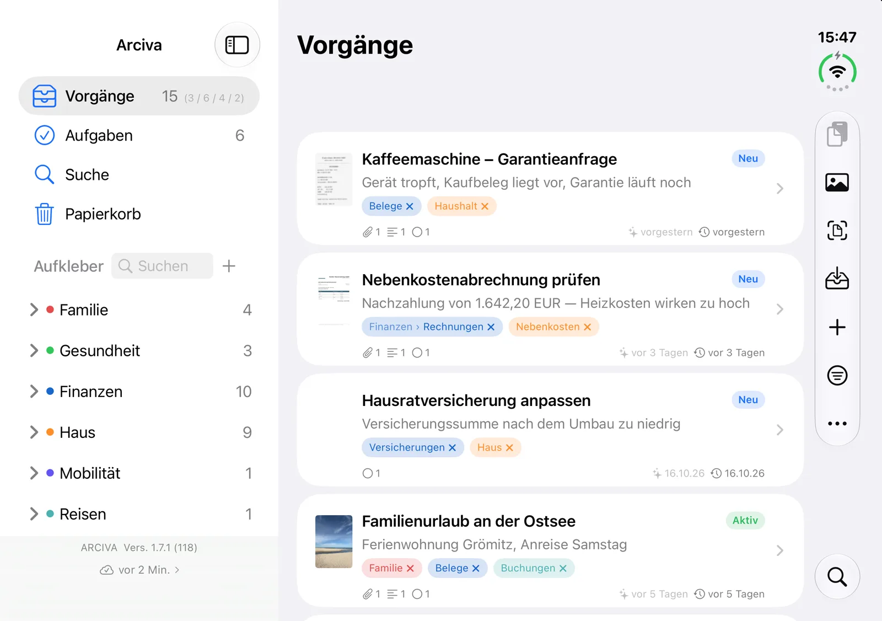The image size is (882, 621).
Task: Click the Aktiv status badge
Action: coord(745,521)
